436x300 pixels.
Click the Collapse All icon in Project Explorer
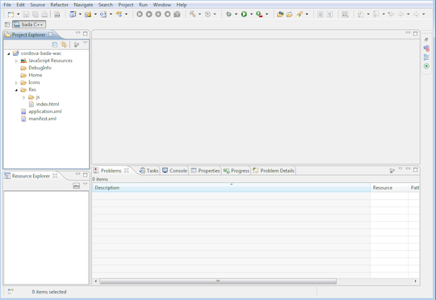click(55, 44)
